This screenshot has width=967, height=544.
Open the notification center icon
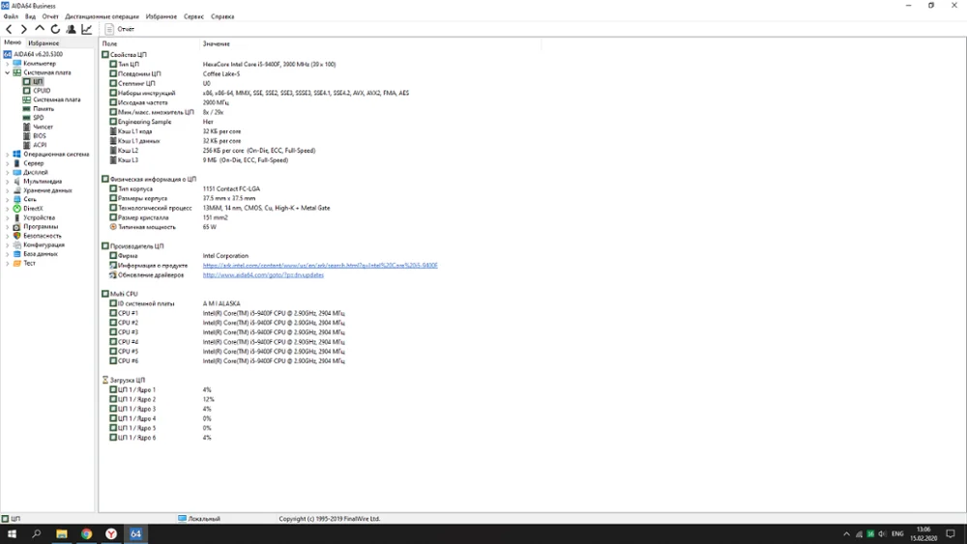951,534
